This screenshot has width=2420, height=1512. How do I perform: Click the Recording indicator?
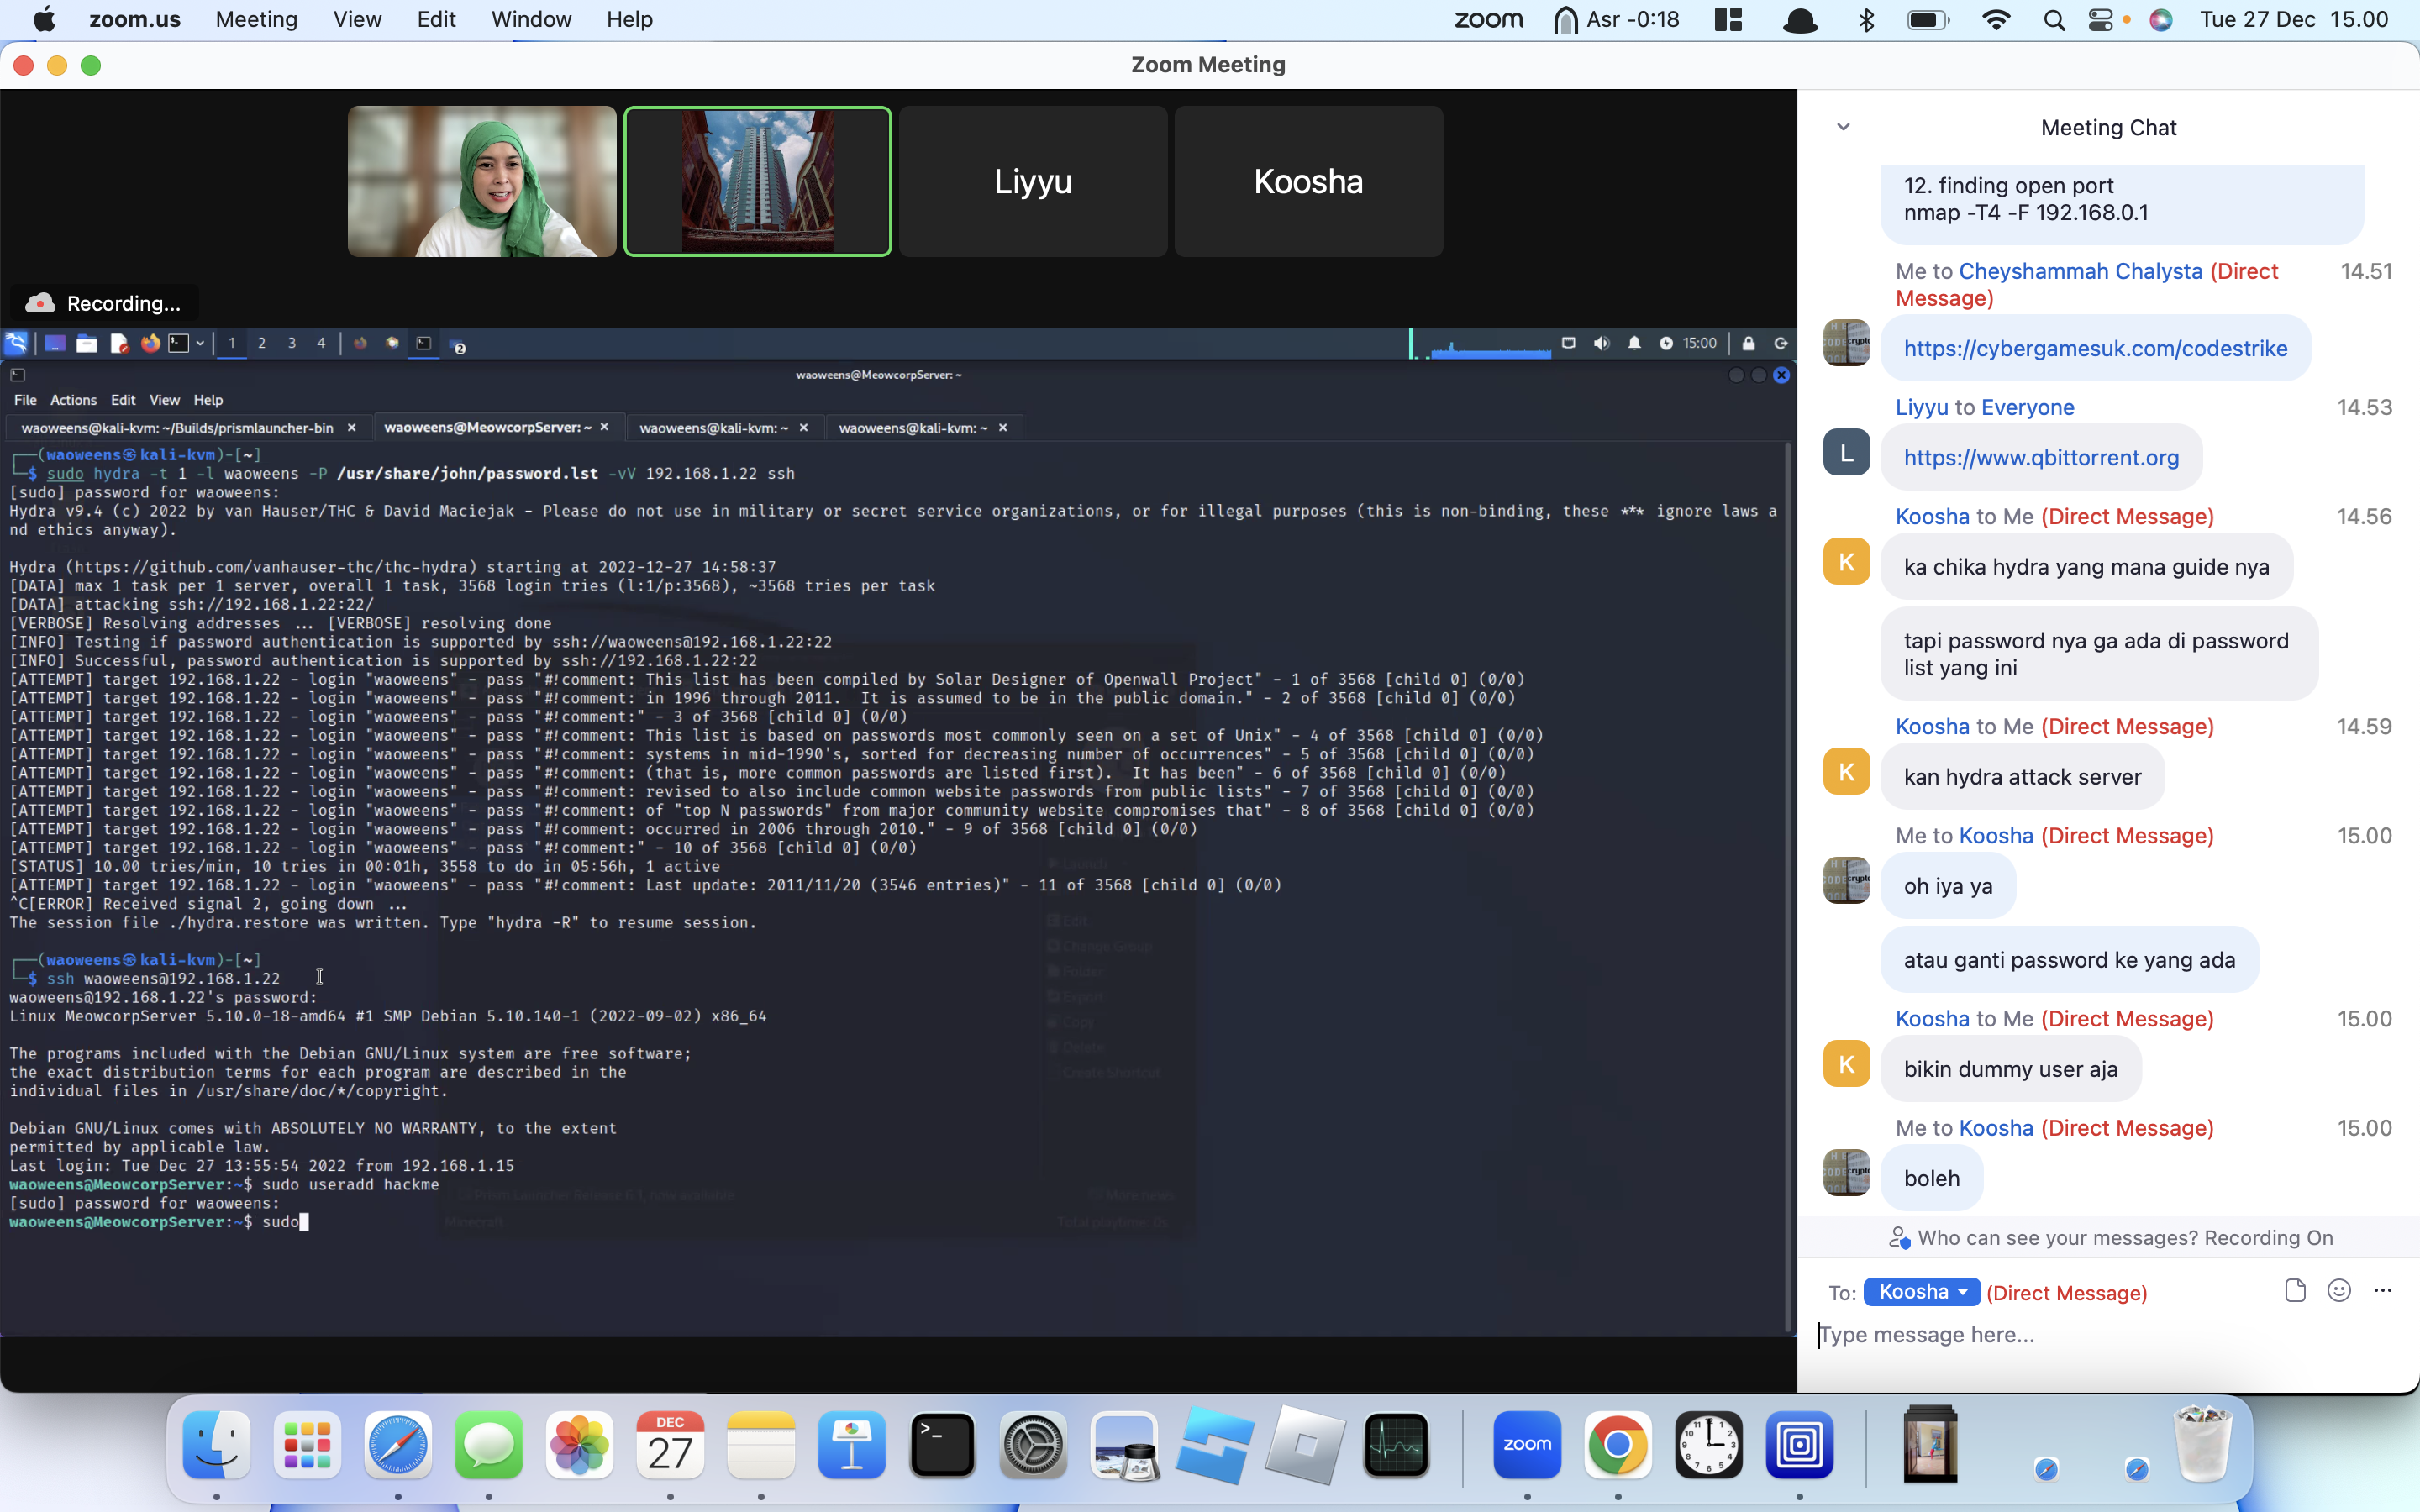[104, 303]
